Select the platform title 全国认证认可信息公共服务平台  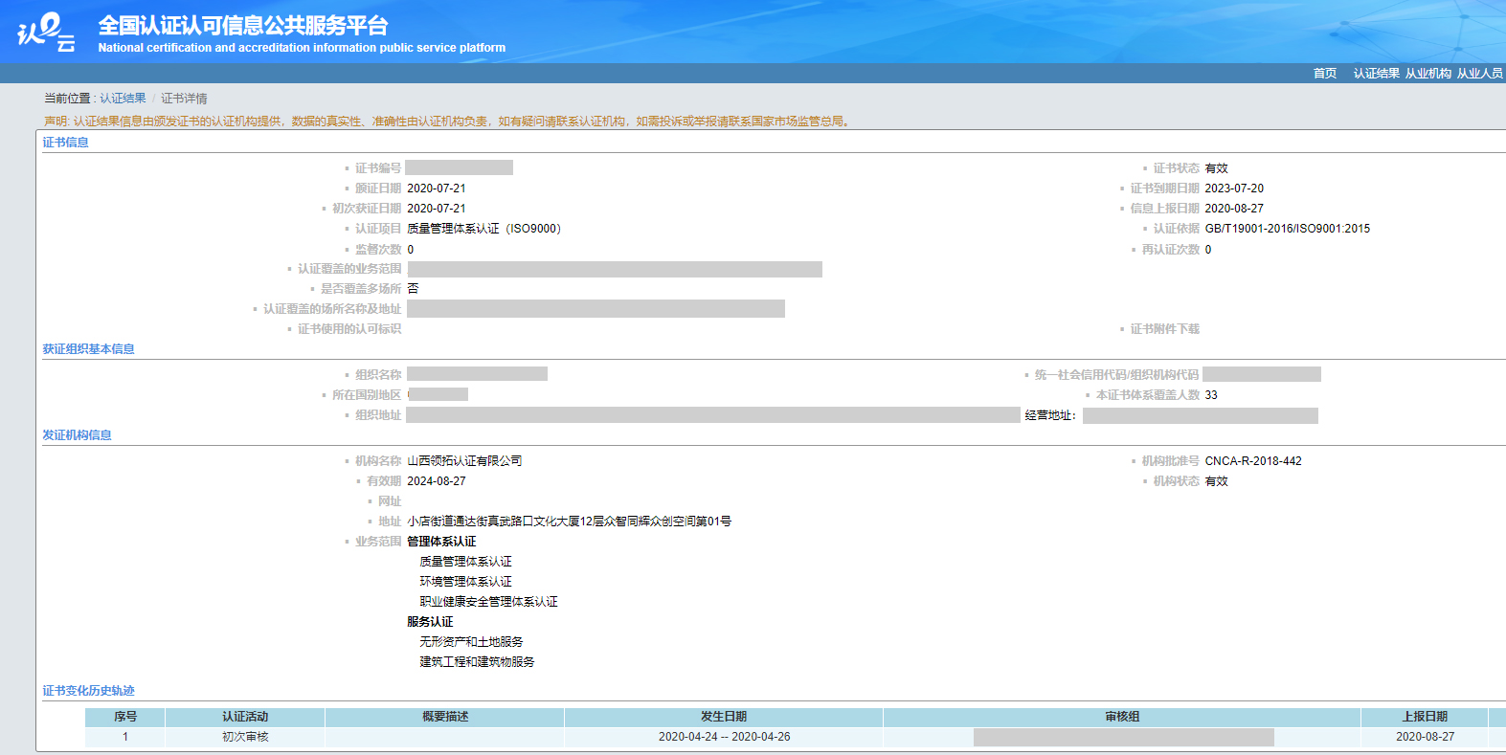243,25
